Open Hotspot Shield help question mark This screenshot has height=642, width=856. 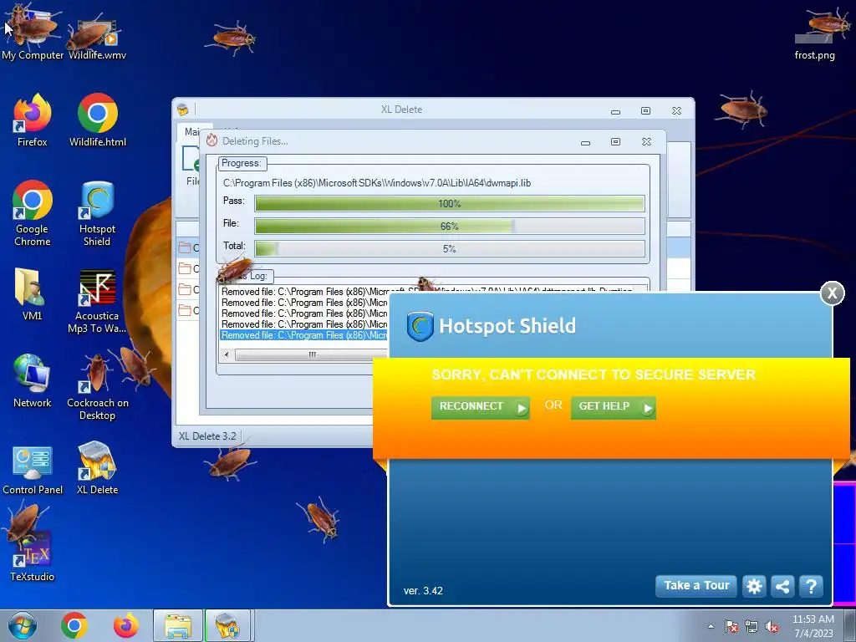pos(811,586)
